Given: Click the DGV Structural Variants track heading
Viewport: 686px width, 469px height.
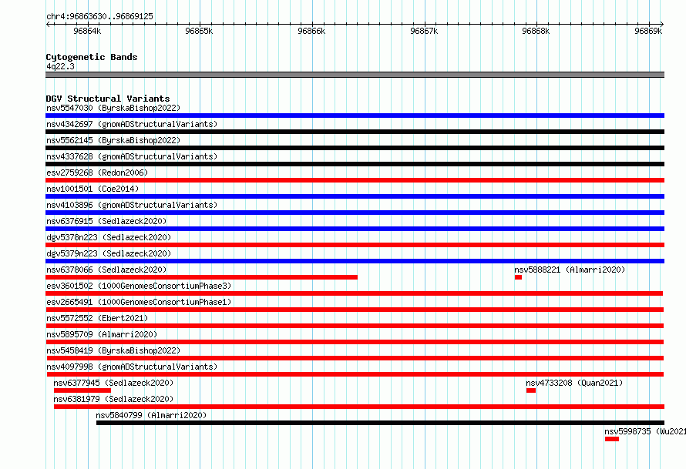Looking at the screenshot, I should [x=108, y=99].
